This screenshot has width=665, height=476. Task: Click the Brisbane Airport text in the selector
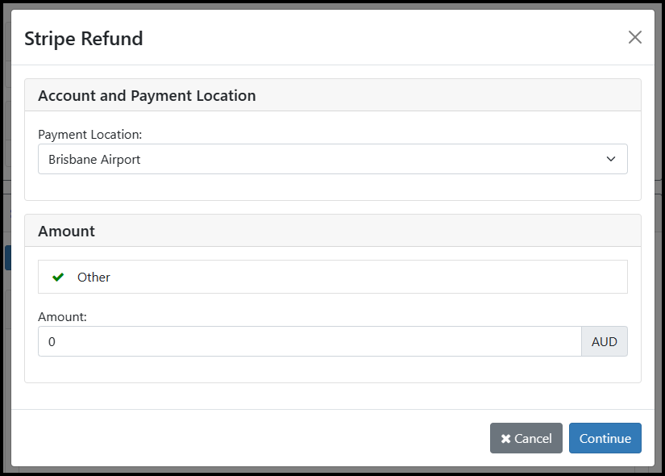tap(94, 160)
